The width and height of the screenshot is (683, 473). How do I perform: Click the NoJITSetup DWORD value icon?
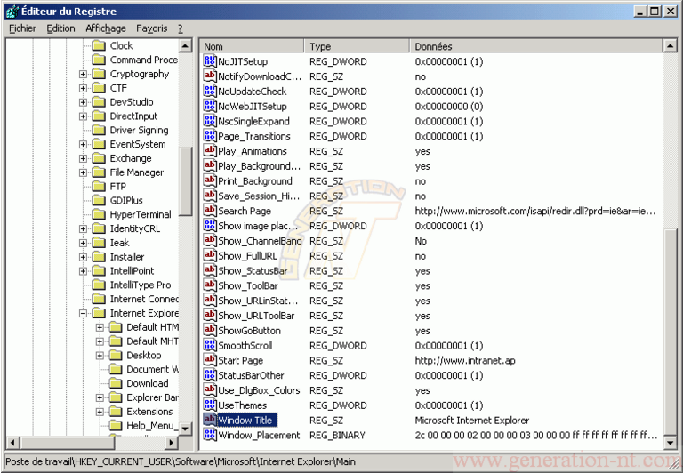(210, 61)
